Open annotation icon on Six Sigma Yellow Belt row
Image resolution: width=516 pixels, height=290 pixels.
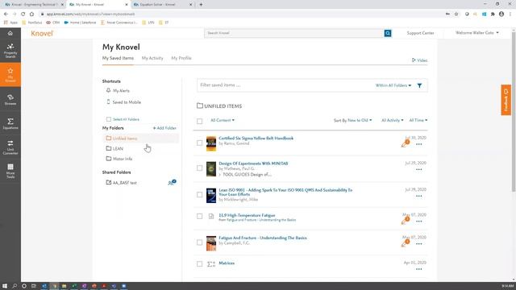405,143
